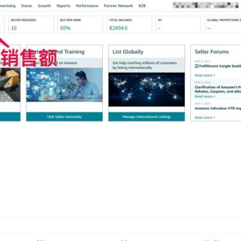Open the Fulfillment Insight Dashboard forum post
241x241 pixels.
click(220, 66)
